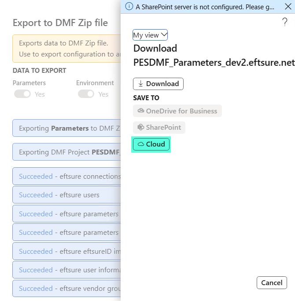Open Succeeded eftsure users log entry
This screenshot has height=301, width=295.
66,195
